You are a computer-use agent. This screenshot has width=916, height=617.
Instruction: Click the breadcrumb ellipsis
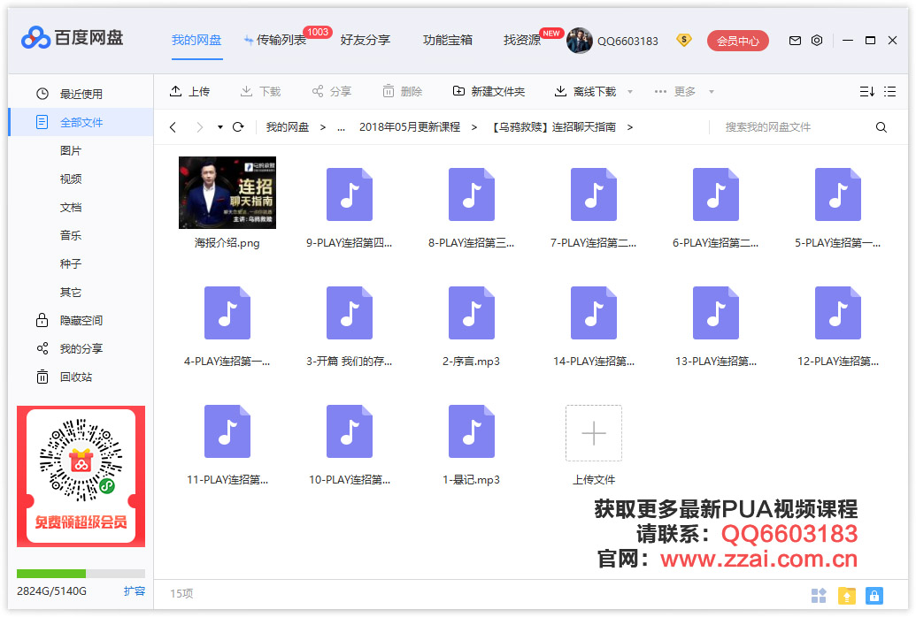pos(341,127)
